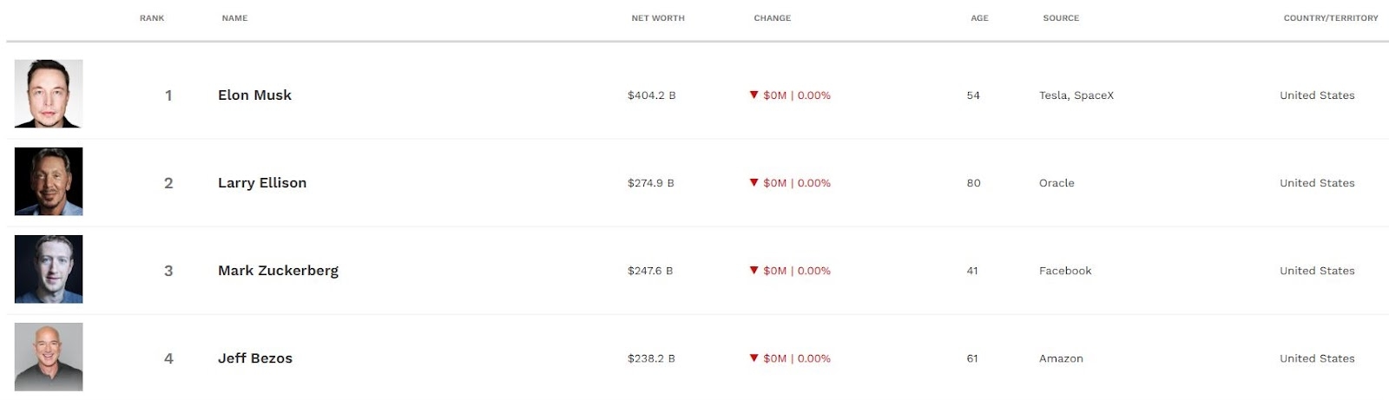
Task: Click Larry Ellison's portrait thumbnail
Action: point(49,181)
